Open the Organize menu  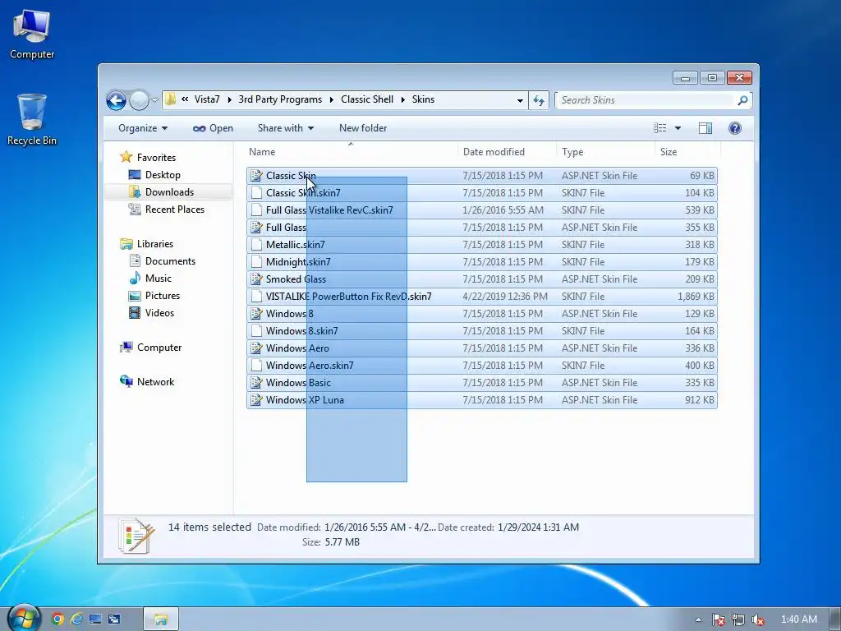point(143,128)
